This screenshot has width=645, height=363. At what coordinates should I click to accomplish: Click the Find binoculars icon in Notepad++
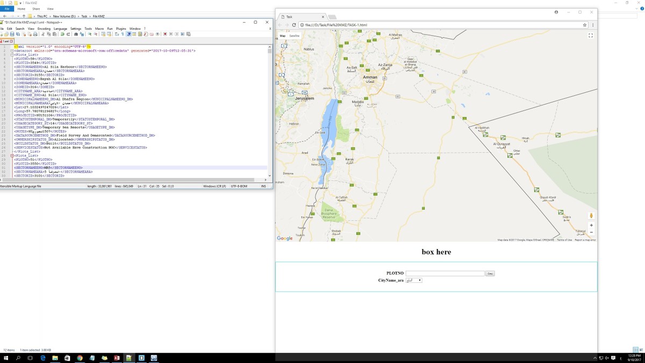click(76, 34)
